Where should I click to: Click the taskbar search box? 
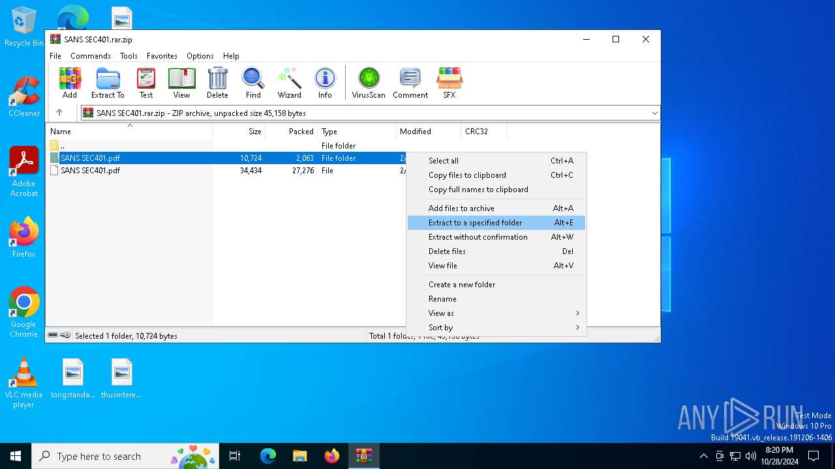point(126,456)
